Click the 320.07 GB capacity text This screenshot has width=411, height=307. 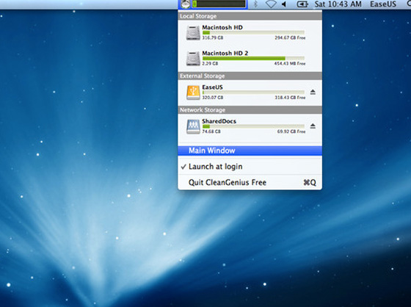[x=213, y=98]
